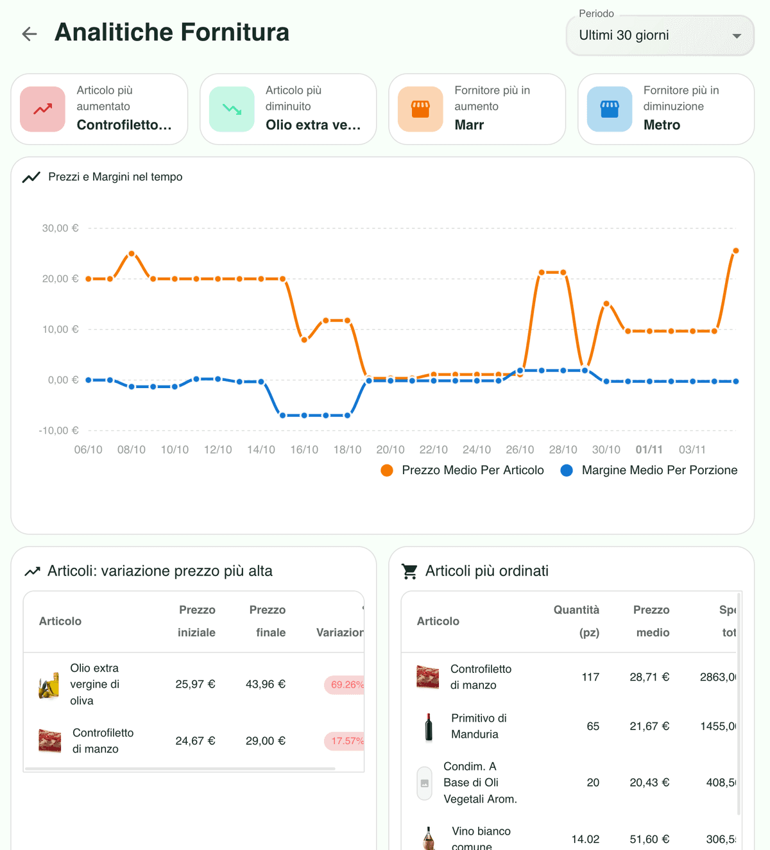770x850 pixels.
Task: Click the back arrow next to Analitiche Fornitura
Action: click(x=30, y=34)
